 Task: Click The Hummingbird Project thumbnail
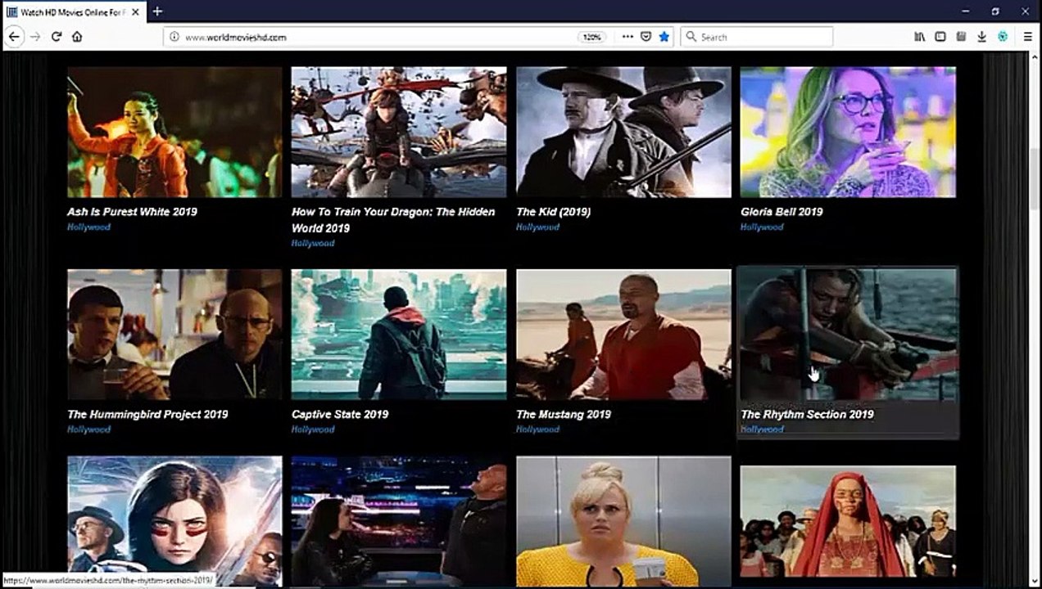coord(174,335)
